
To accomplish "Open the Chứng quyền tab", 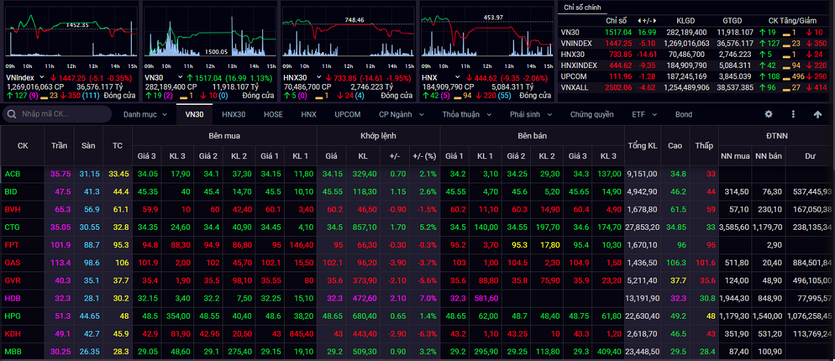I will tap(592, 115).
